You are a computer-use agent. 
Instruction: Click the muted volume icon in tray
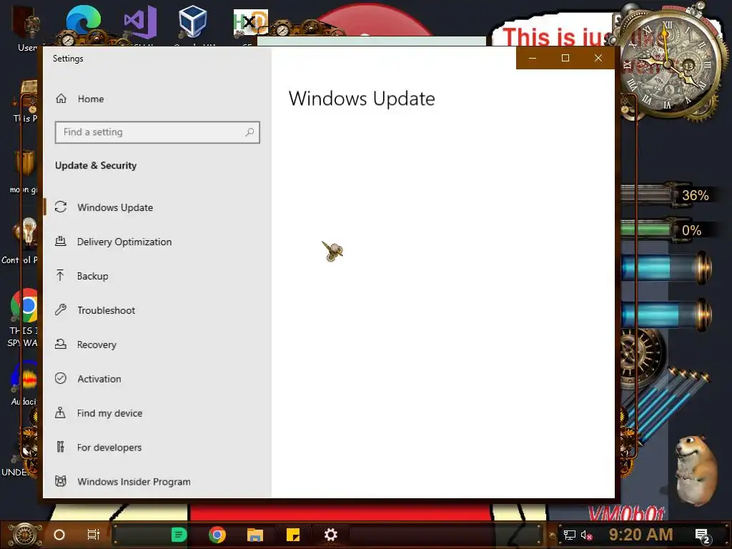[586, 535]
